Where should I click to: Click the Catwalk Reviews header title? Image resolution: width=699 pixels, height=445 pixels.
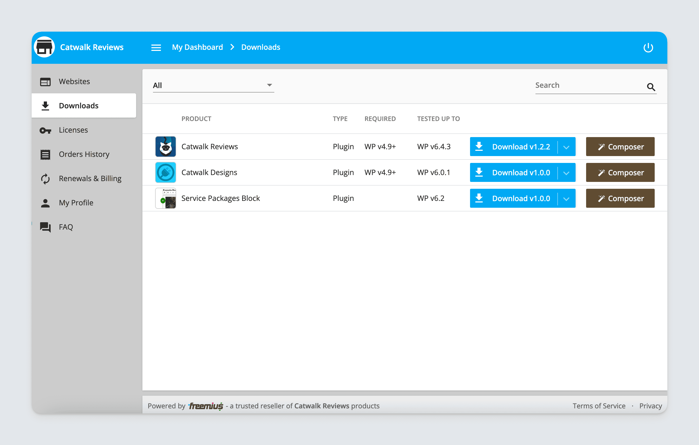(92, 47)
